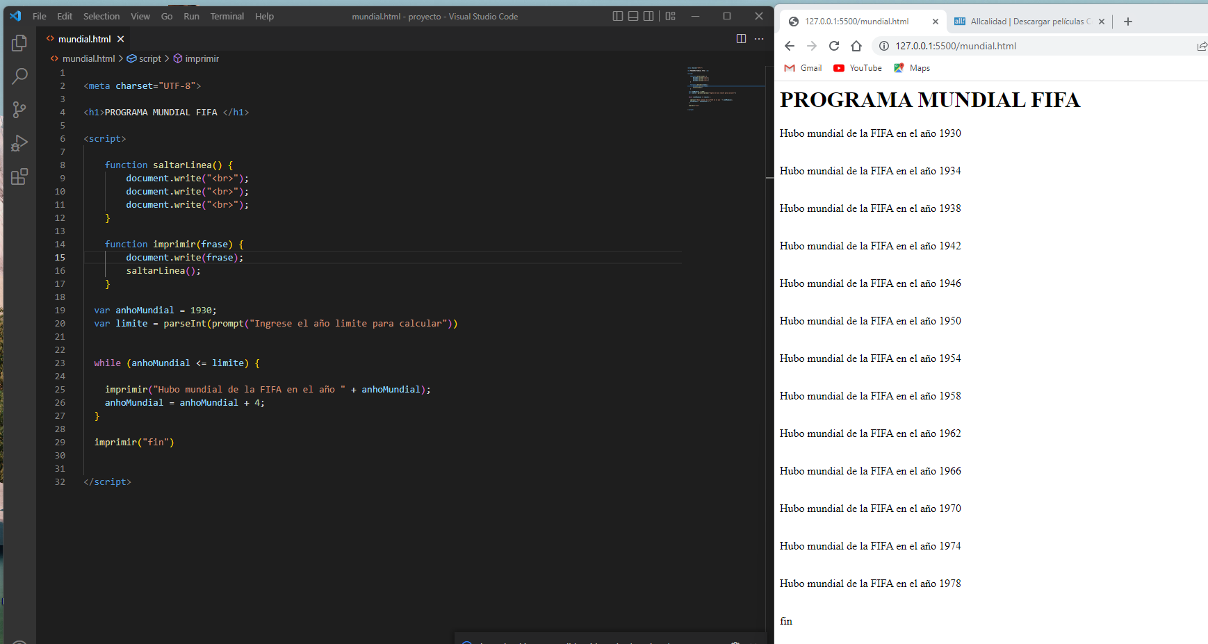
Task: Close the mundial.html editor tab
Action: click(120, 39)
